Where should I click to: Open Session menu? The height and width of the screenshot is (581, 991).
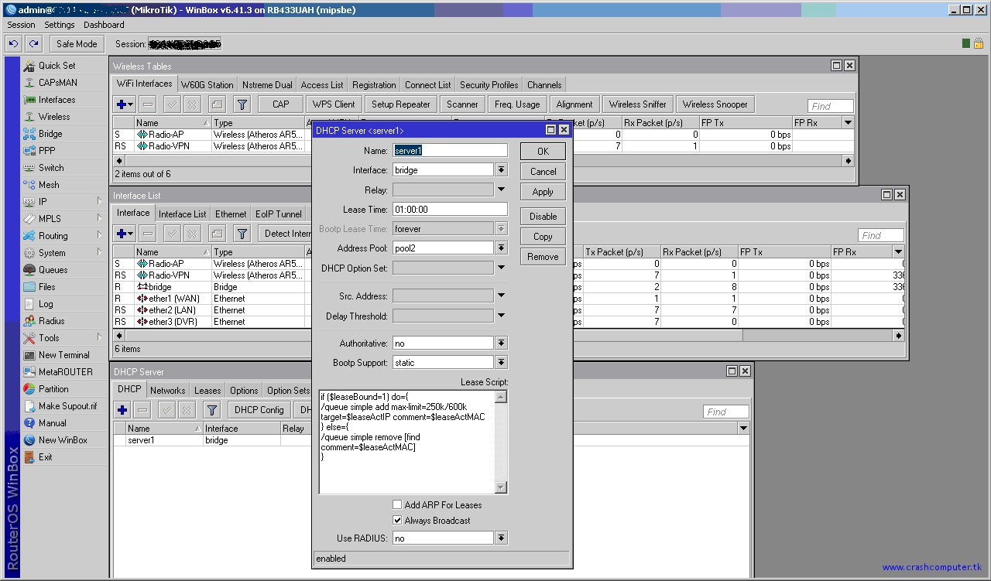click(x=21, y=25)
